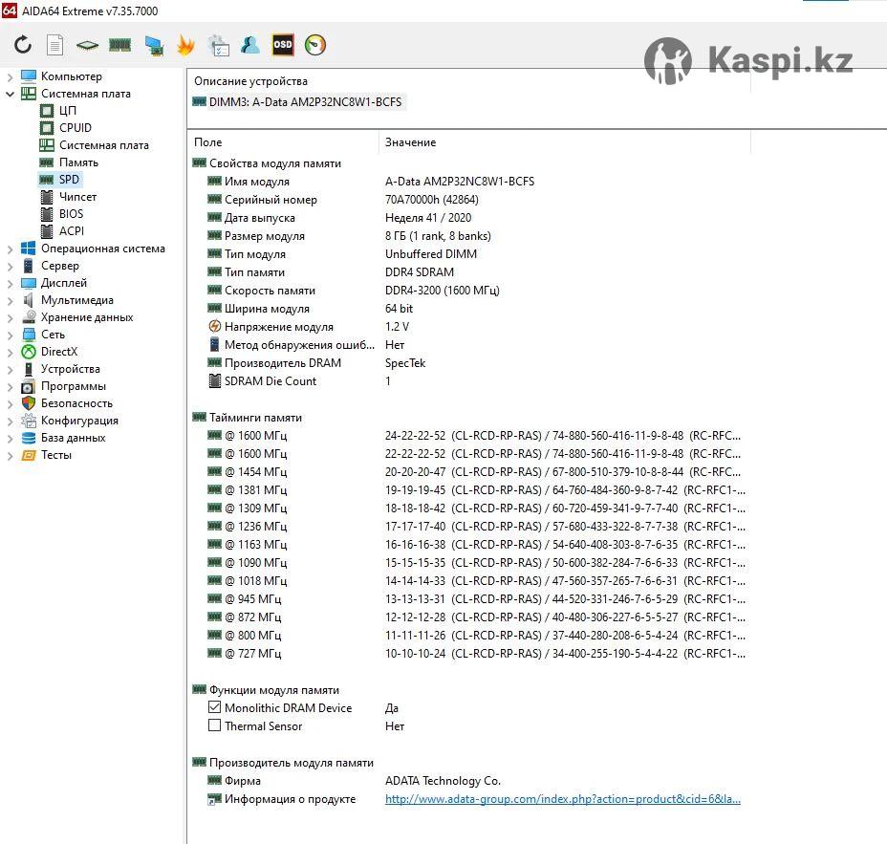Toggle the Thermal Sensor checkbox
The width and height of the screenshot is (887, 844).
pyautogui.click(x=215, y=726)
